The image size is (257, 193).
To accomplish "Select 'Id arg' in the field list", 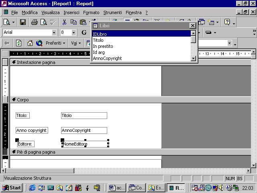I will pyautogui.click(x=141, y=52).
